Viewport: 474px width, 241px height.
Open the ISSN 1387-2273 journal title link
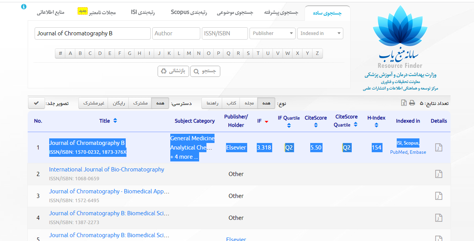coord(109,213)
